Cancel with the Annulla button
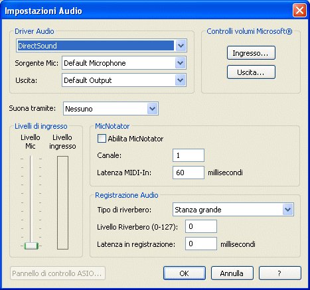Screen dimensions: 310x290 pos(232,273)
